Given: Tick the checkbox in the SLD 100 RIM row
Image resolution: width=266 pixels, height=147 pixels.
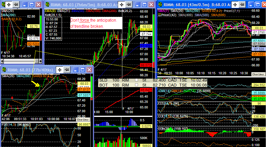Looking at the screenshot, I should pyautogui.click(x=137, y=80).
